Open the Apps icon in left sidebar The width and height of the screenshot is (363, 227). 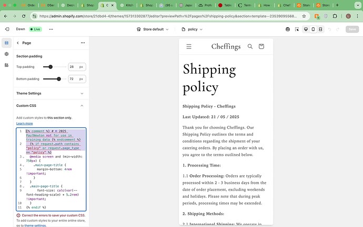click(x=6, y=65)
